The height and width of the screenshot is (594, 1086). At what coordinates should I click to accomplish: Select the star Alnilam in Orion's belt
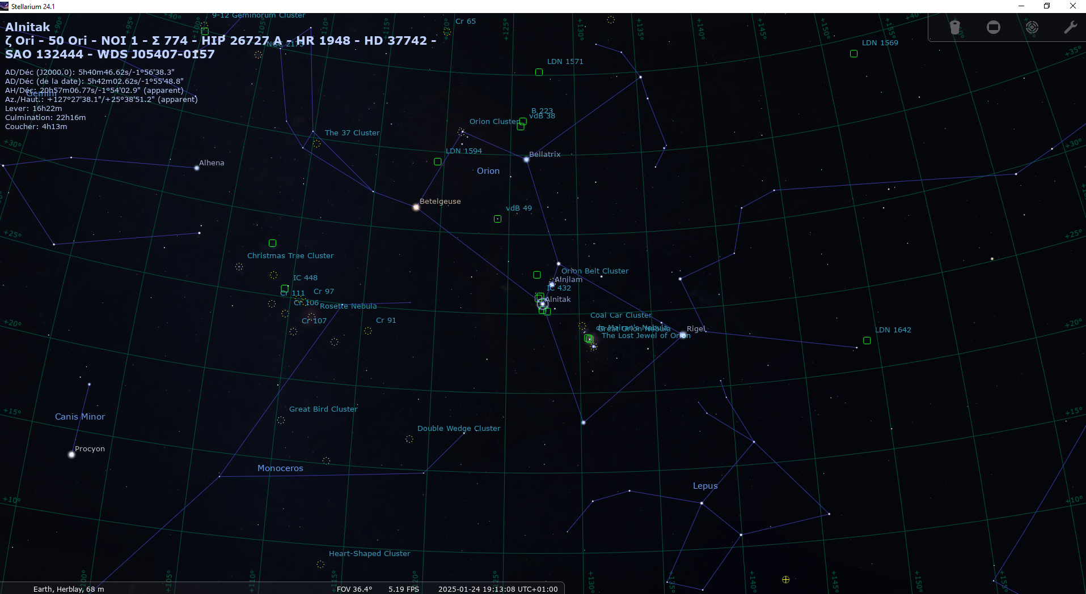551,284
